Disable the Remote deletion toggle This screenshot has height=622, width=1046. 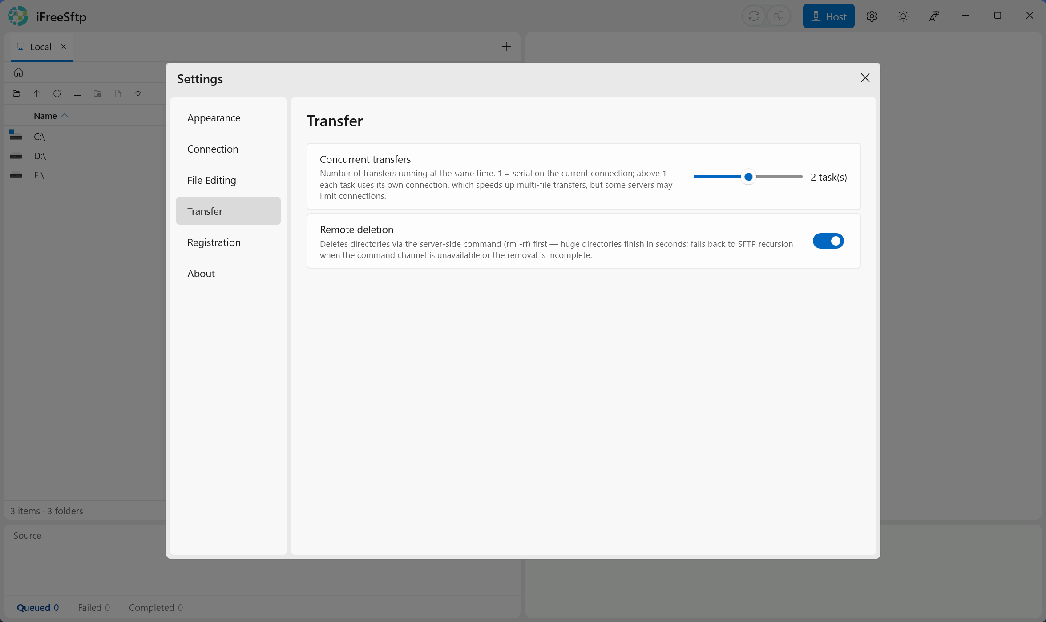tap(828, 241)
